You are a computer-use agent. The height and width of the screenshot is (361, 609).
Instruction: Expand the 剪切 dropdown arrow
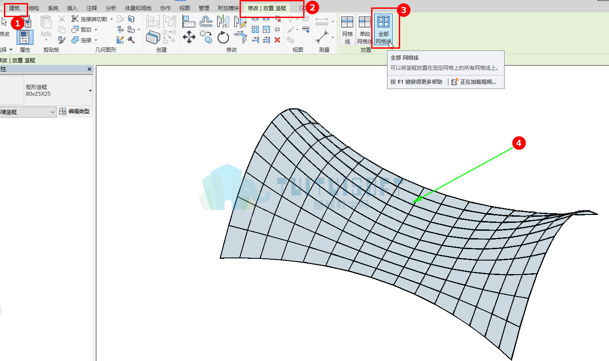(x=96, y=30)
